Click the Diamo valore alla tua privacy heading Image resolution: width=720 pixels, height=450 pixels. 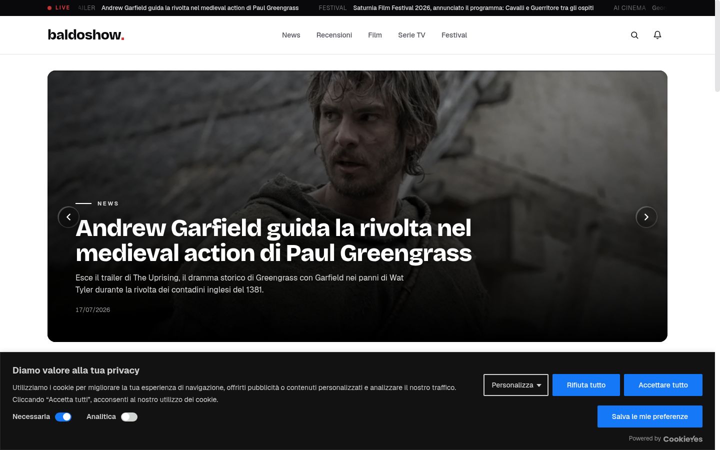[x=76, y=370]
